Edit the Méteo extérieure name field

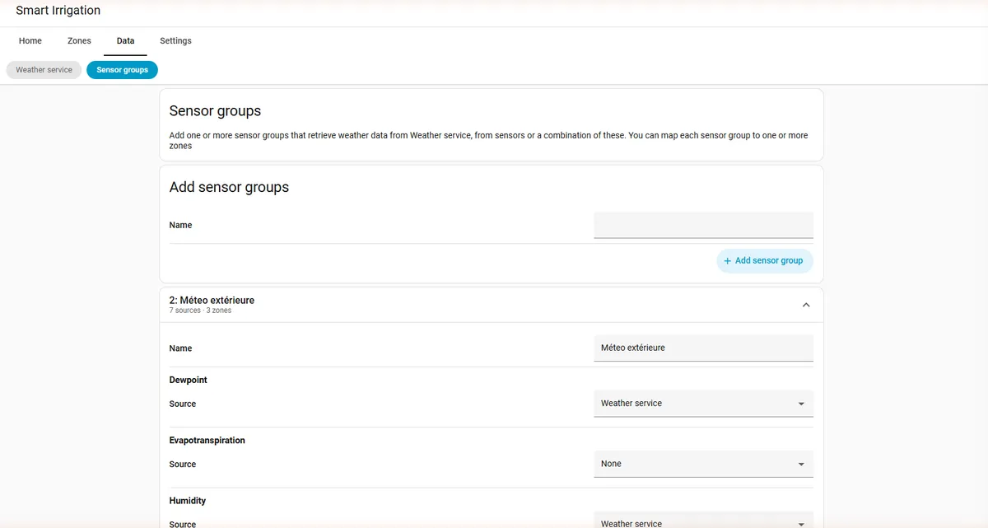(703, 348)
